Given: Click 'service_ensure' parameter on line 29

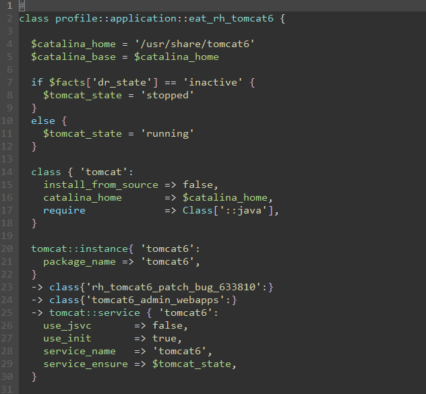Looking at the screenshot, I should (86, 364).
